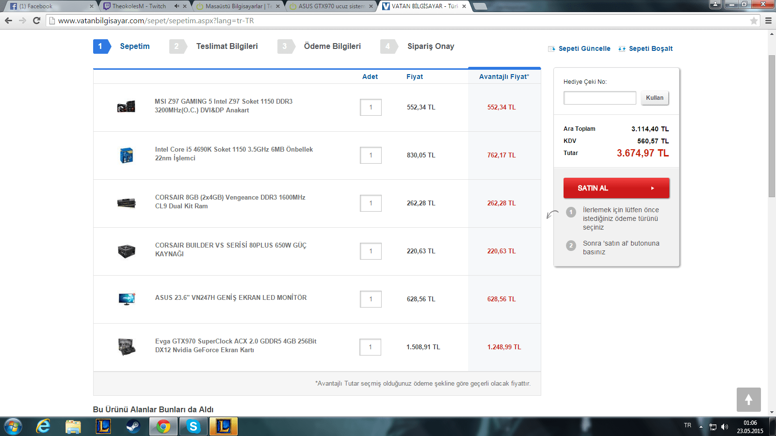
Task: Click the quantity field for CORSAIR Vengeance RAM
Action: 371,203
